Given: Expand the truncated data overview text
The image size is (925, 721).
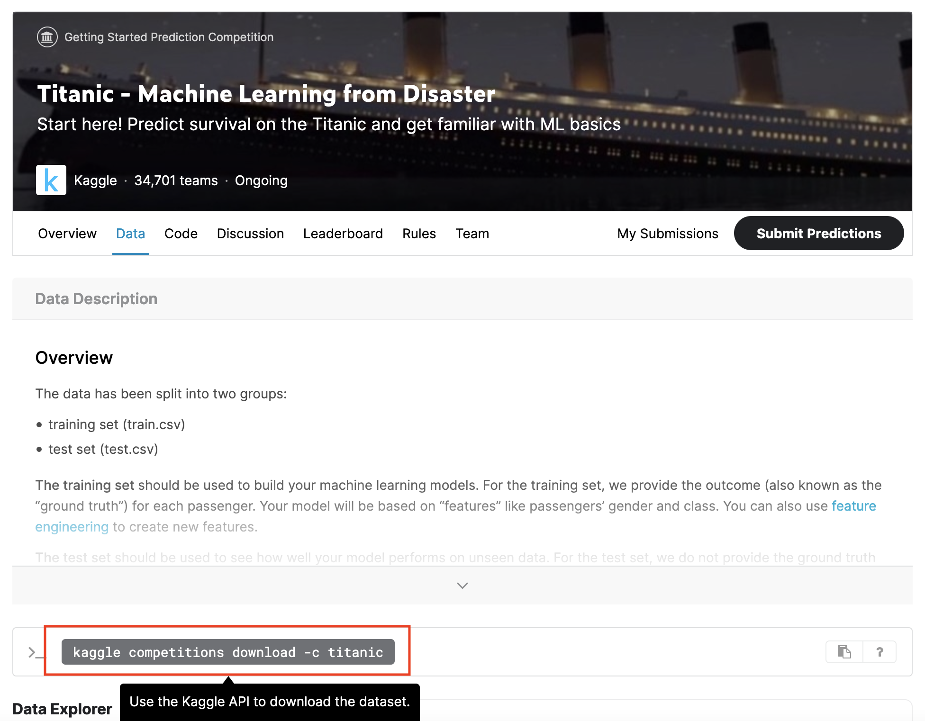Looking at the screenshot, I should coord(462,586).
